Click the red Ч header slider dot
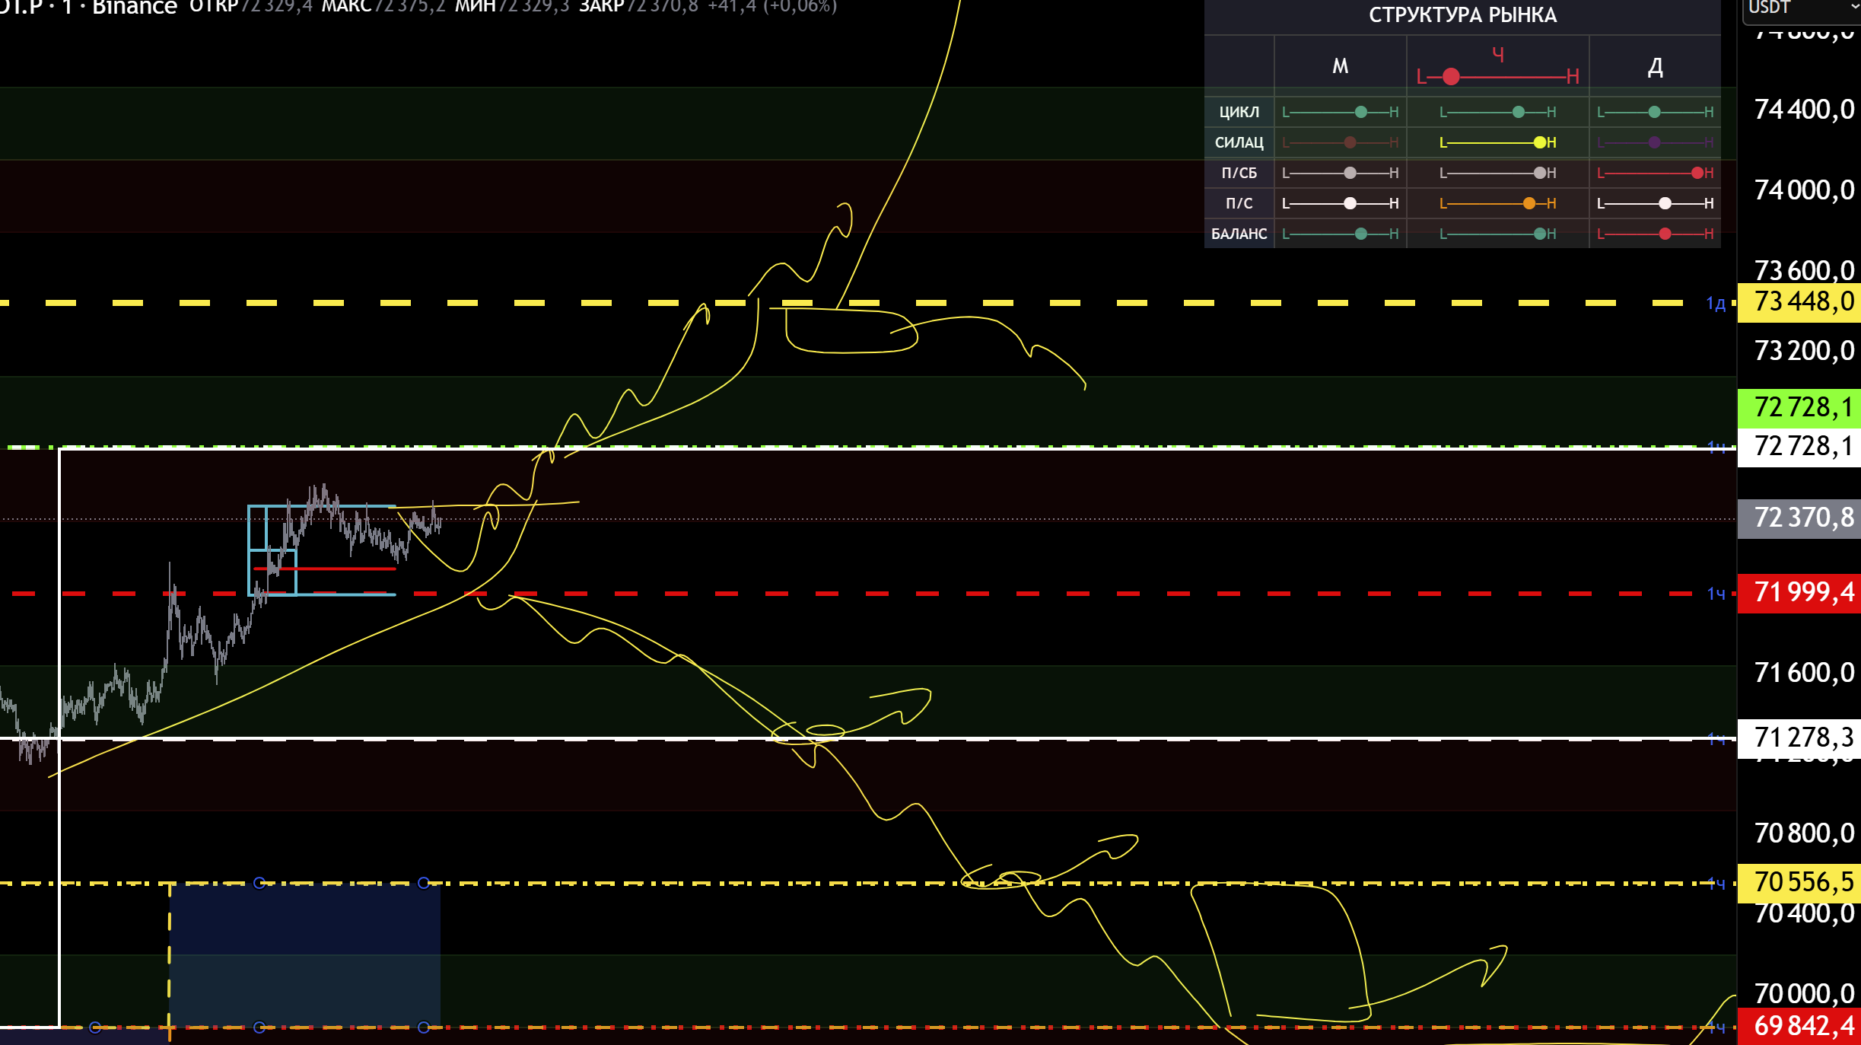 click(x=1451, y=76)
